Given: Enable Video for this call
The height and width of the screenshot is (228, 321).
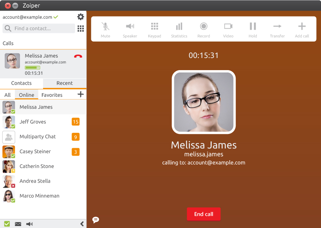Looking at the screenshot, I should [x=228, y=29].
